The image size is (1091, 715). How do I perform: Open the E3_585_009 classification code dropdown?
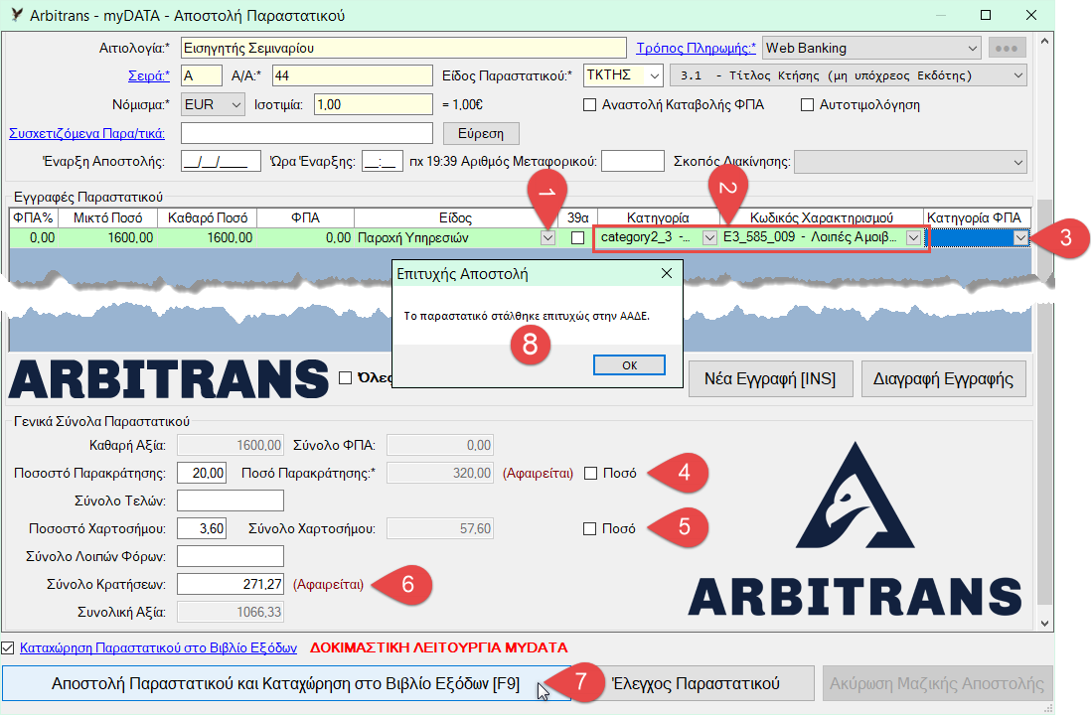[x=913, y=238]
